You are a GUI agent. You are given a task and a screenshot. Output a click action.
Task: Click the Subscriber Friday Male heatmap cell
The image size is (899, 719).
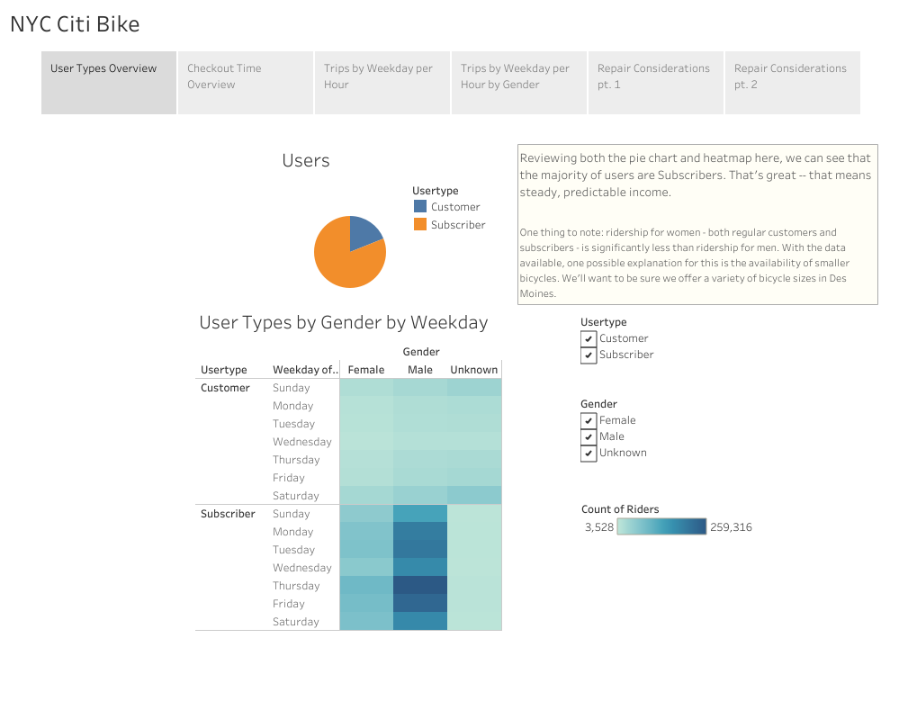(420, 603)
